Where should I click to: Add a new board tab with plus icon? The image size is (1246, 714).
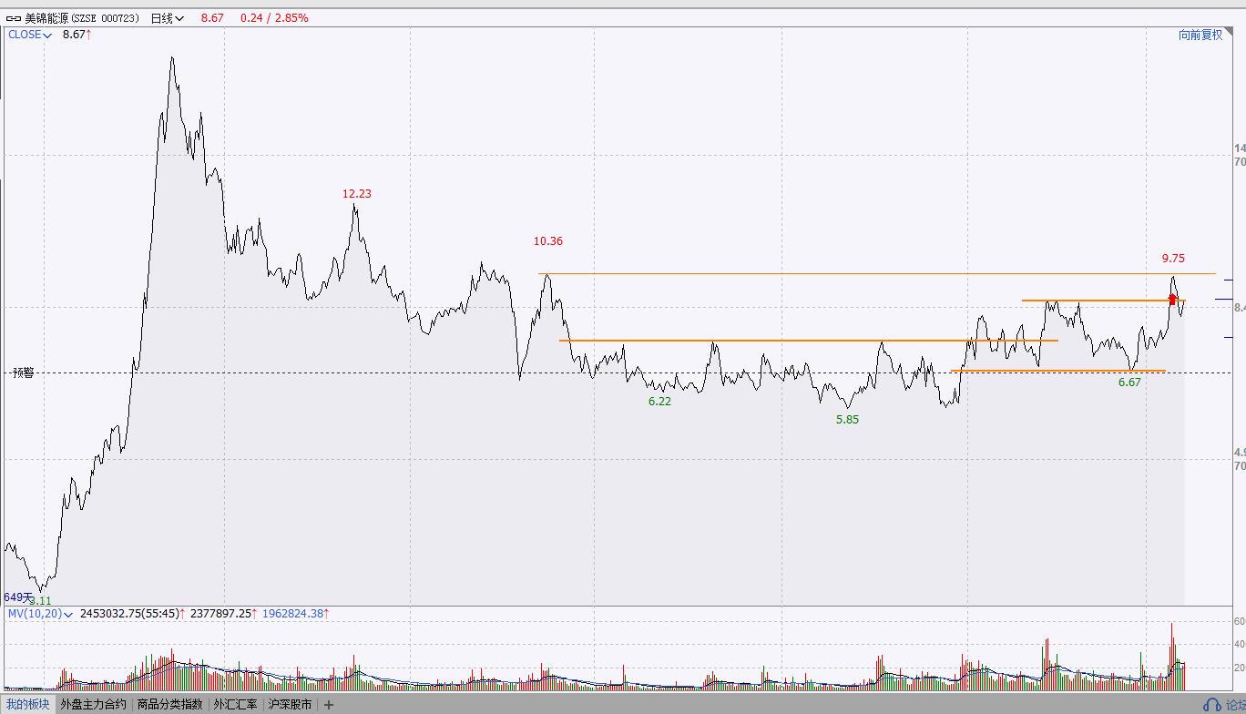point(329,705)
